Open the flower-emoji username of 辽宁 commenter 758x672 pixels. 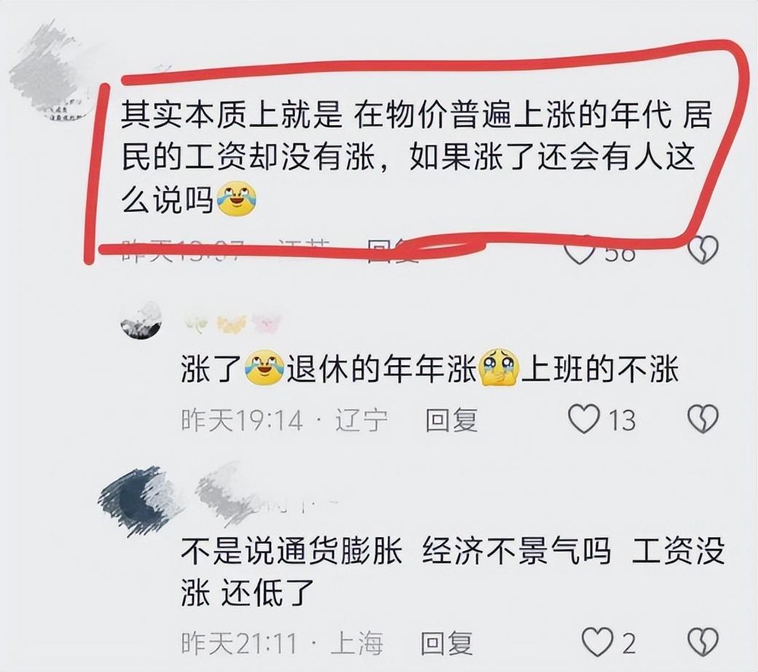[231, 323]
